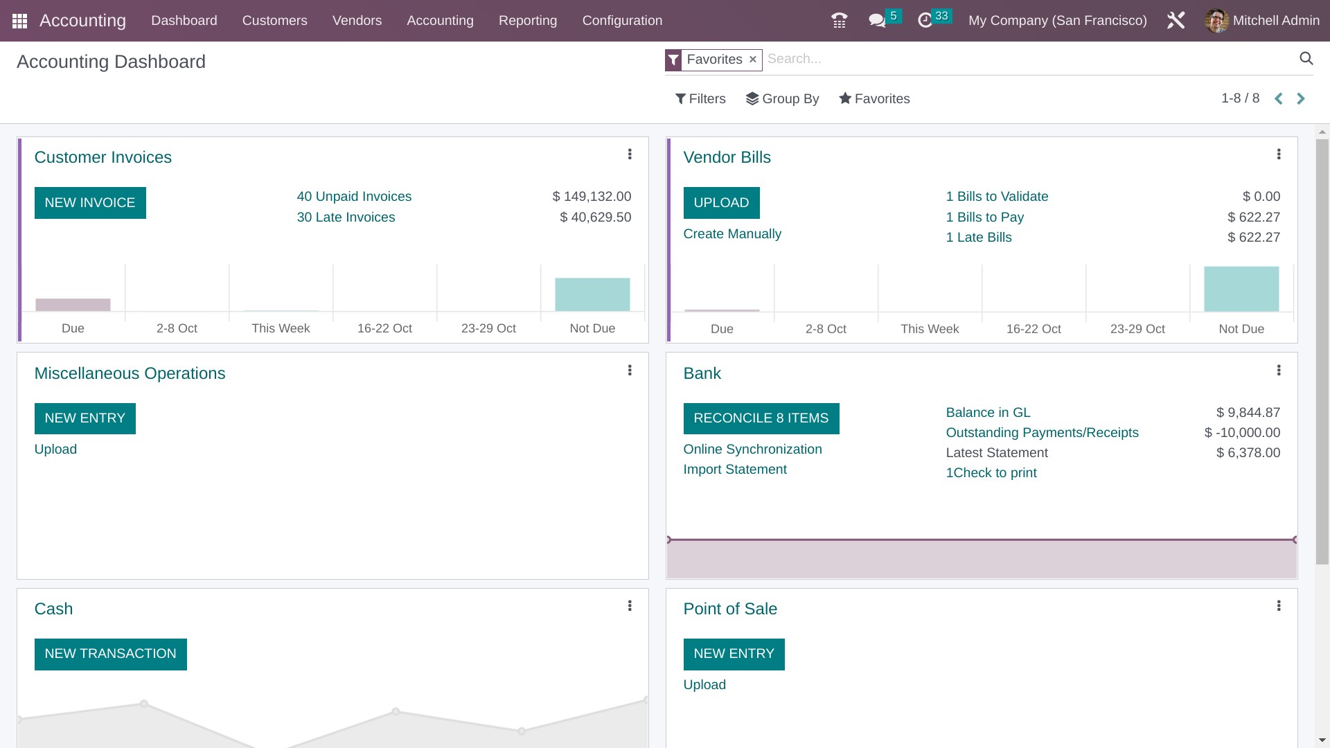This screenshot has width=1330, height=748.
Task: Open Online Synchronization link
Action: pyautogui.click(x=752, y=449)
